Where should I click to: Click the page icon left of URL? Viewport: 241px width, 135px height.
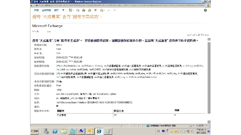pos(32,5)
